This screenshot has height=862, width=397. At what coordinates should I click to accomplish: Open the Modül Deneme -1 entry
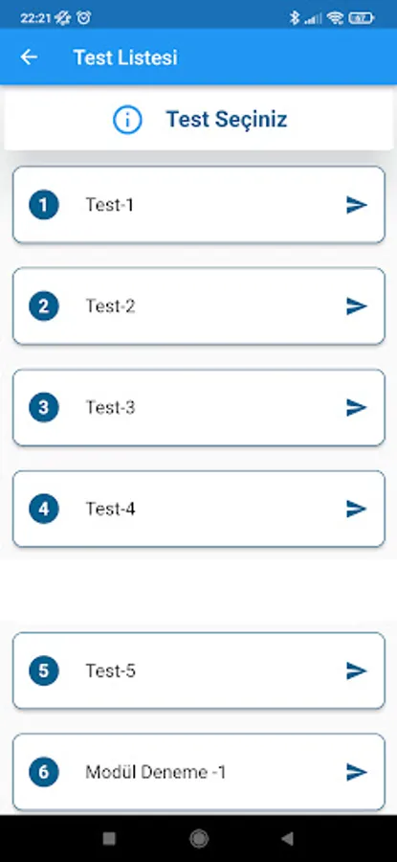[199, 772]
